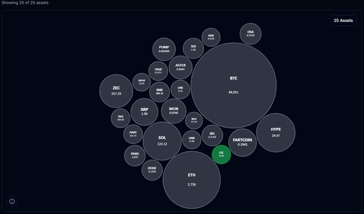Click the UNI bubble
The height and width of the screenshot is (214, 364).
click(180, 89)
